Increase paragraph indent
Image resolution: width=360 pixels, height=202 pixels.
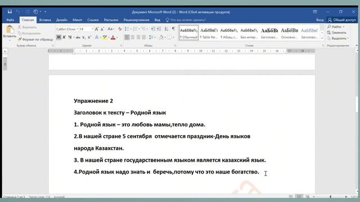click(x=159, y=29)
